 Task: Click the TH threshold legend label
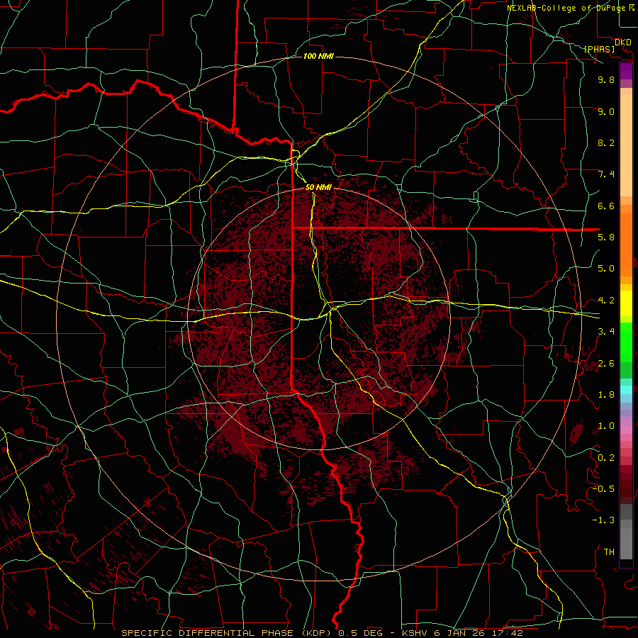click(609, 552)
